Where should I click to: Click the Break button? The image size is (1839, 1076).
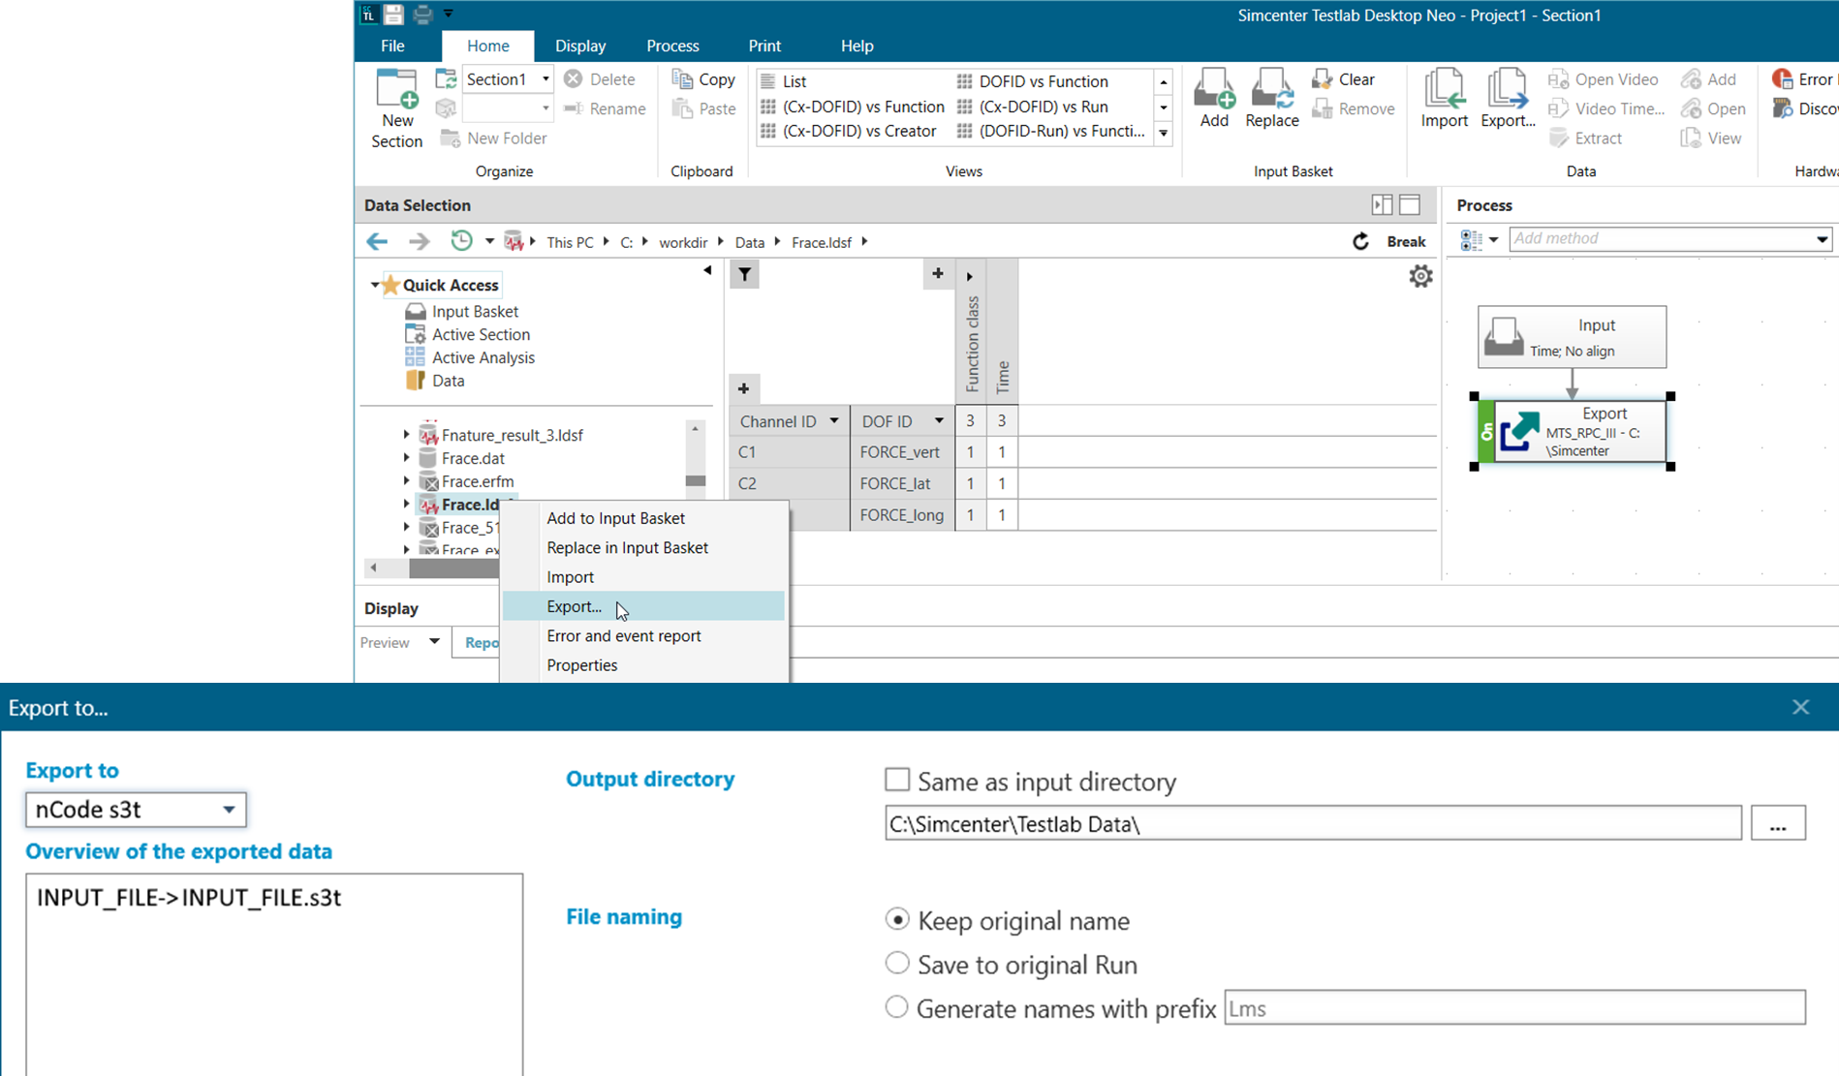[1406, 242]
